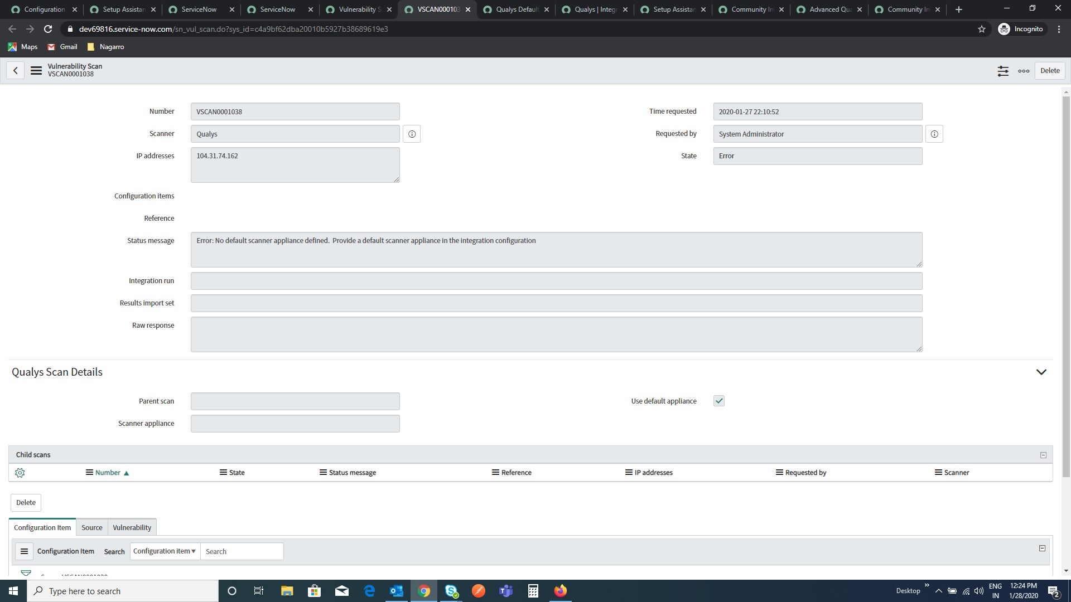Open Microsoft Teams from the taskbar
1071x602 pixels.
[506, 591]
